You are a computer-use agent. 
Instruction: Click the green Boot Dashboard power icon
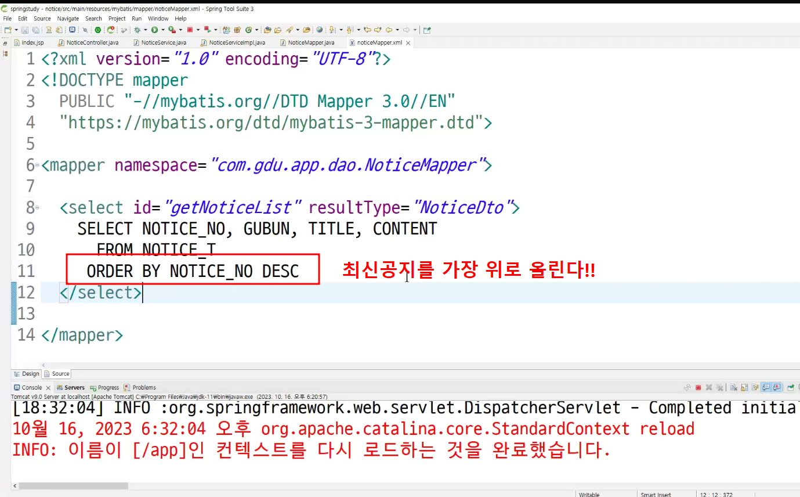point(97,30)
